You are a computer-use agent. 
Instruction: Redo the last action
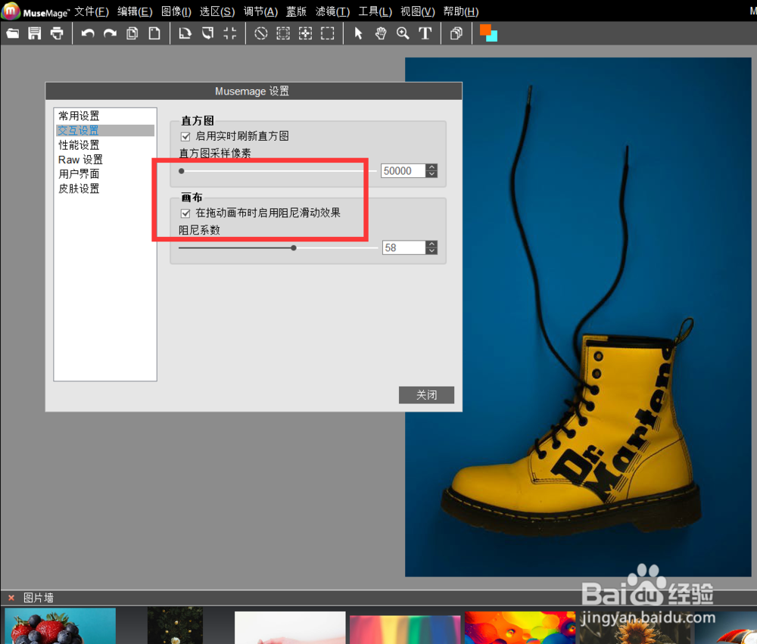110,33
